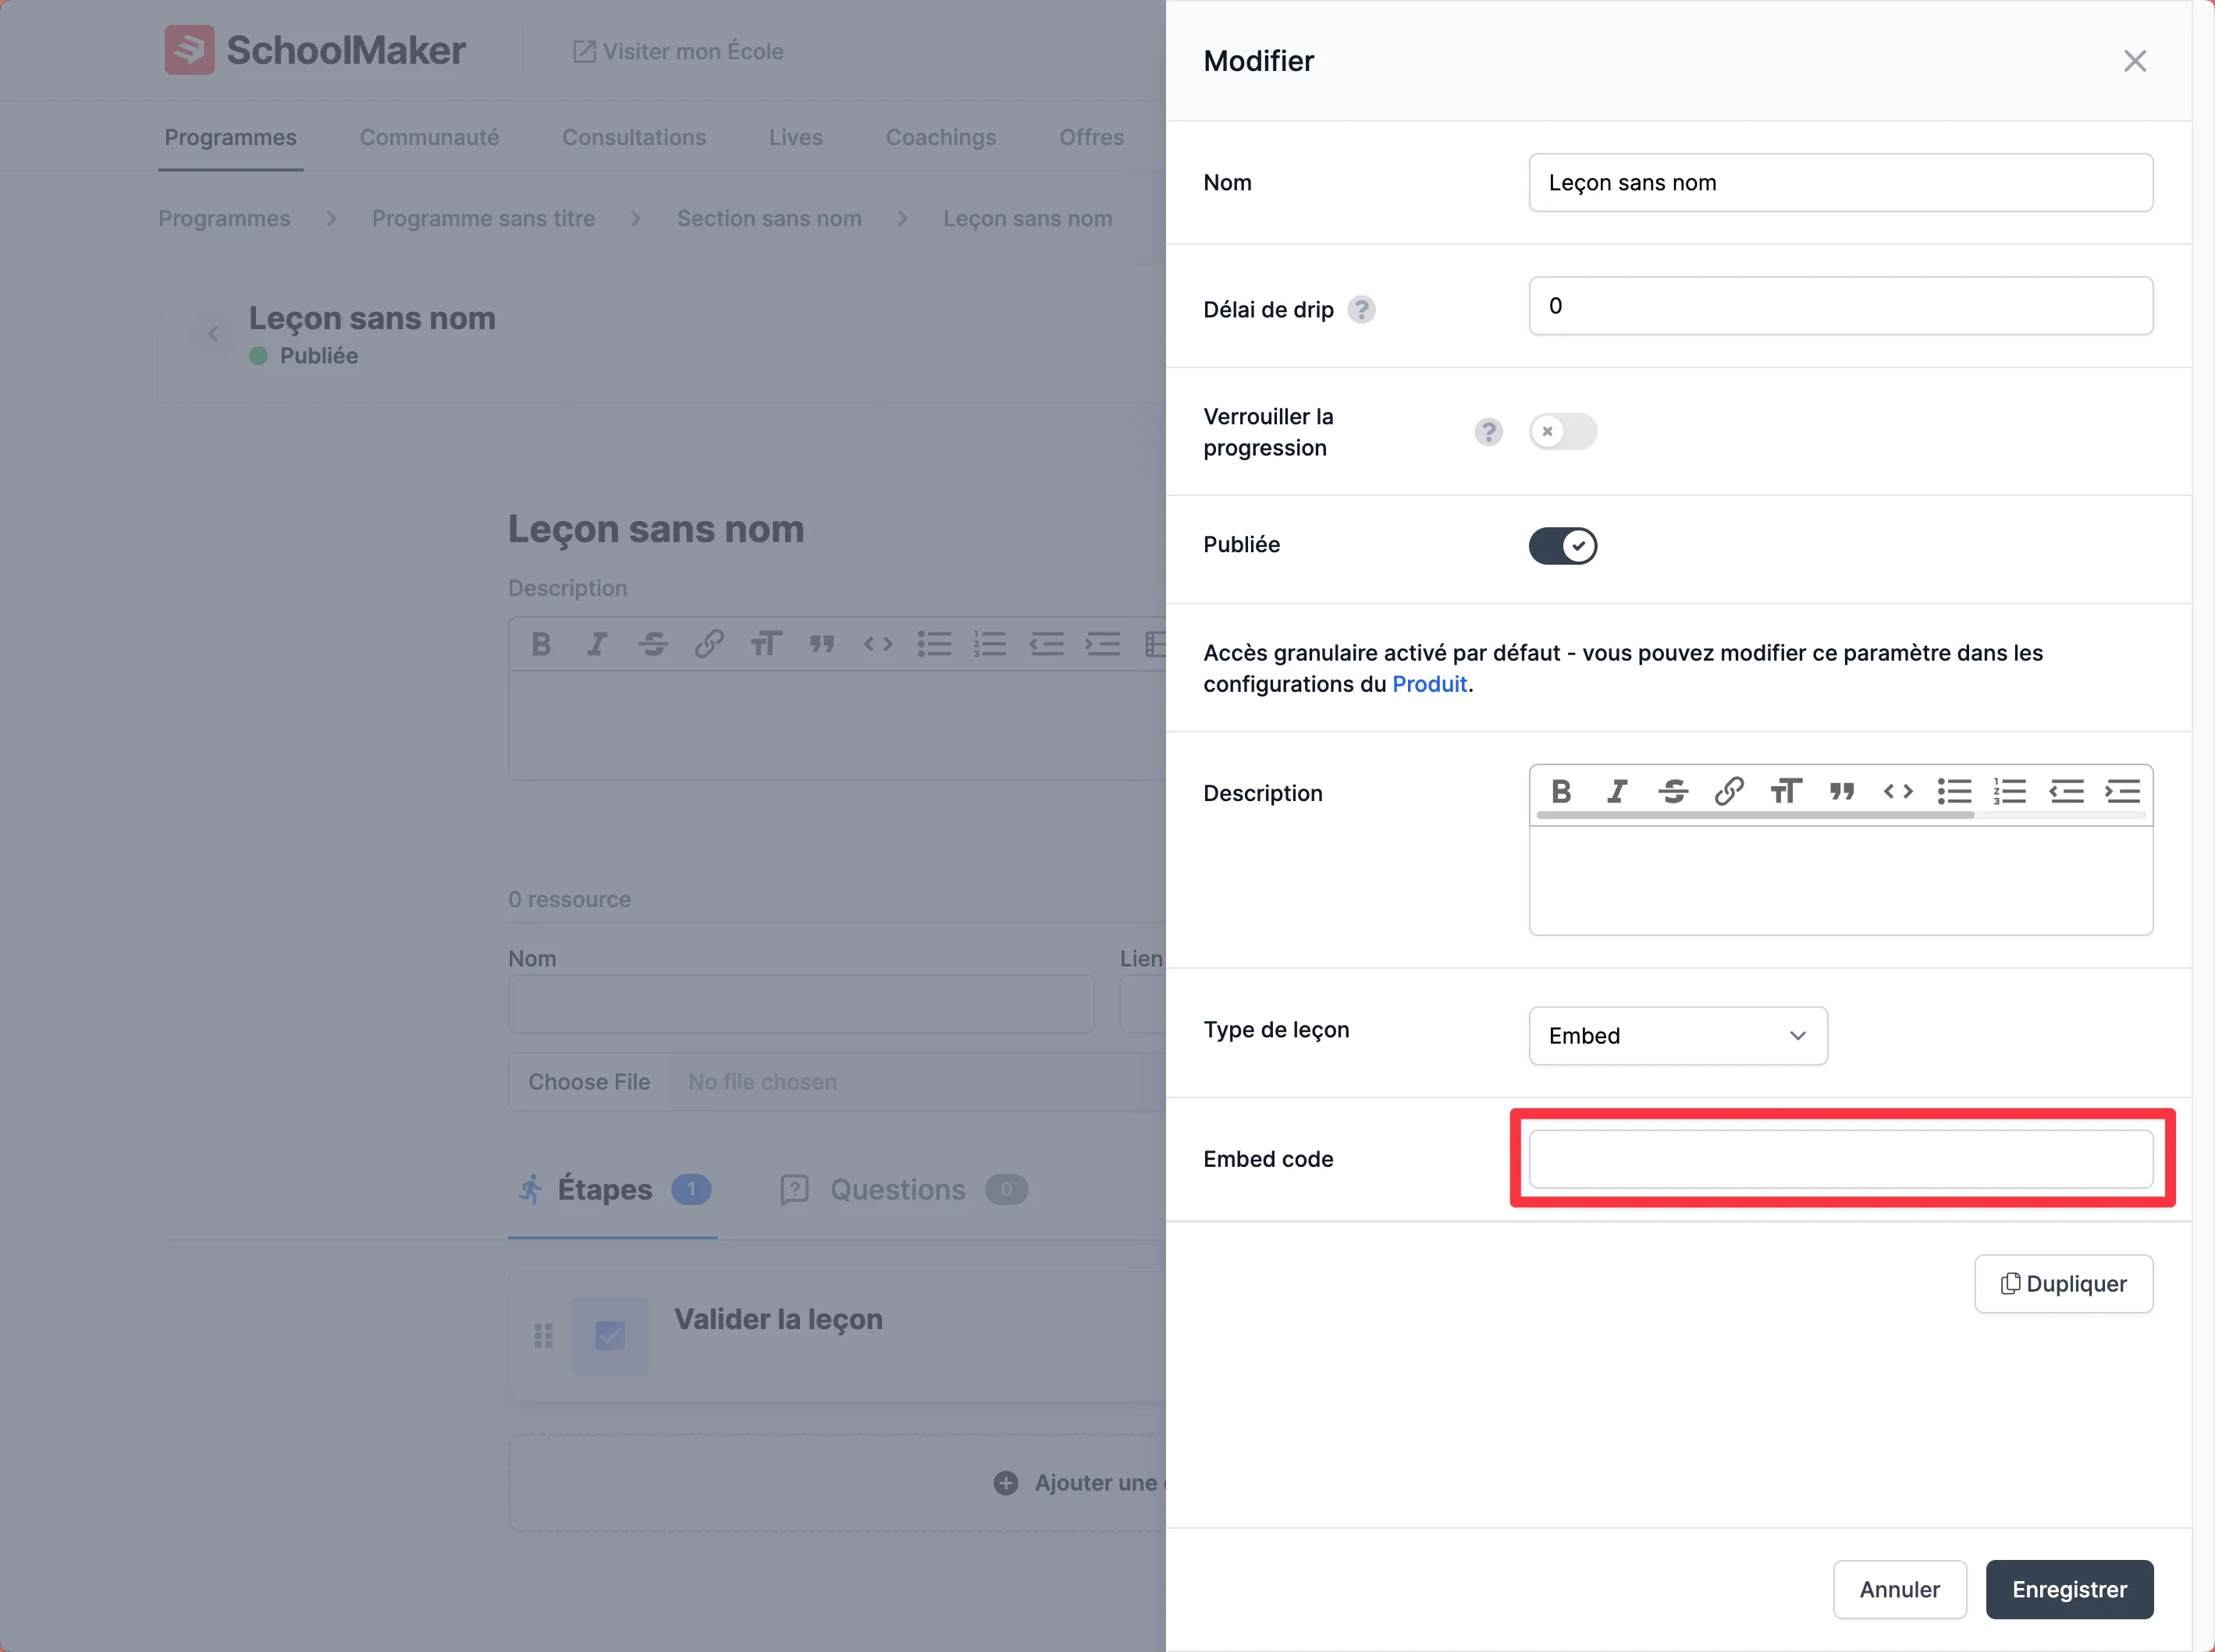Open Visiter mon École link
The width and height of the screenshot is (2215, 1652).
tap(677, 51)
